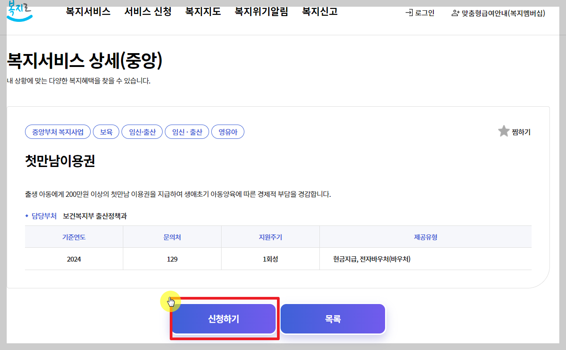Click the 담당부처 label
566x350 pixels.
[44, 216]
